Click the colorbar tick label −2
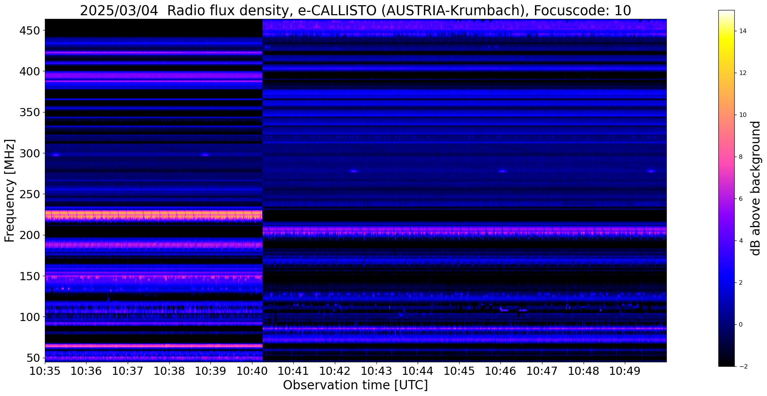 pyautogui.click(x=743, y=367)
